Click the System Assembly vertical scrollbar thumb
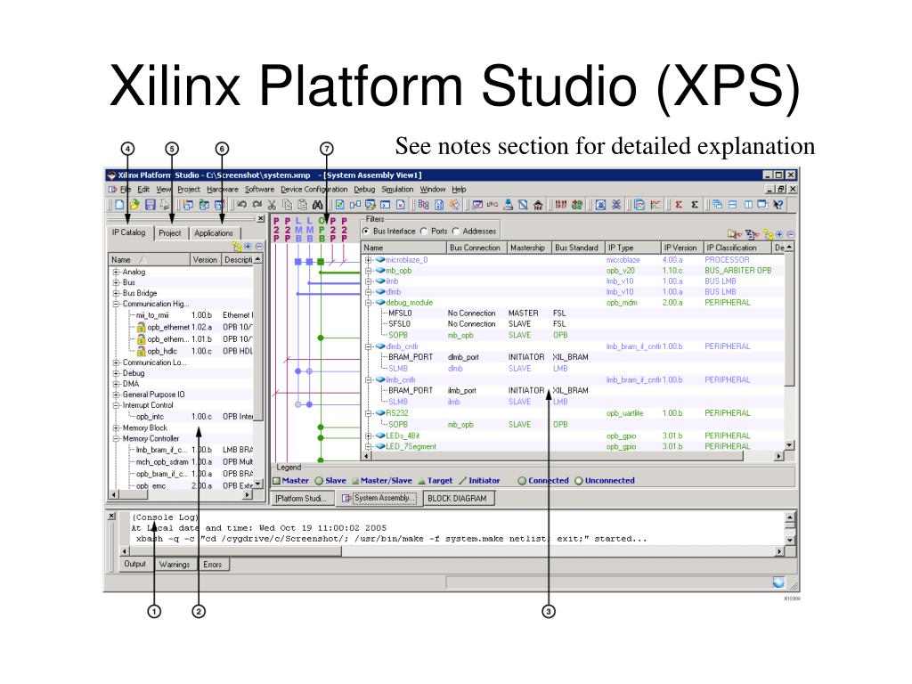The image size is (912, 684). [x=789, y=320]
